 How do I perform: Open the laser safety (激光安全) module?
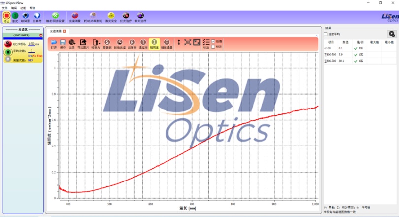pos(111,17)
